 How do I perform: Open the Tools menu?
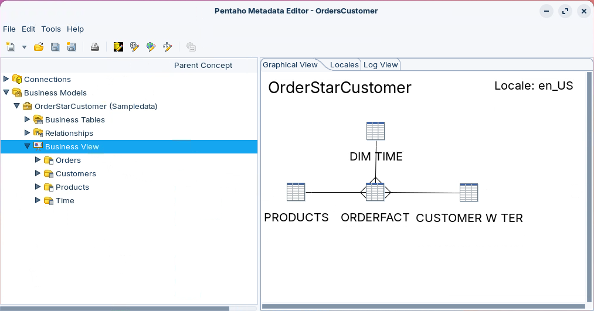[x=51, y=29]
